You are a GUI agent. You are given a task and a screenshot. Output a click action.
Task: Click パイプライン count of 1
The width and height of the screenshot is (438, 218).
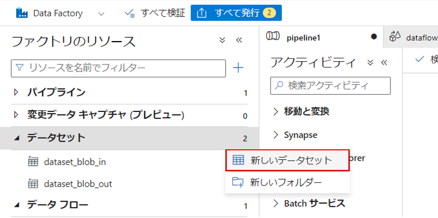point(245,93)
